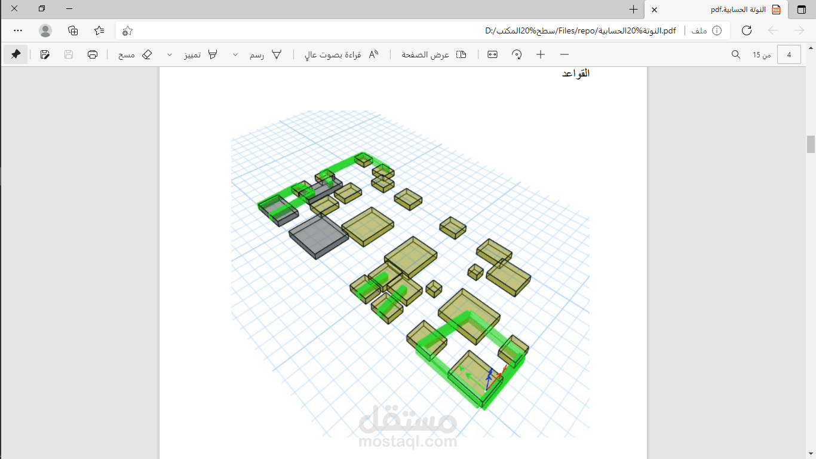Start Read aloud (قراءة بصوت عالٍ)

(342, 54)
